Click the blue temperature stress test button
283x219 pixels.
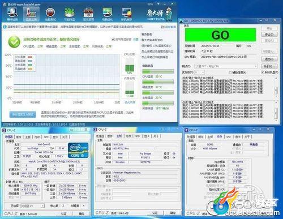click(23, 114)
